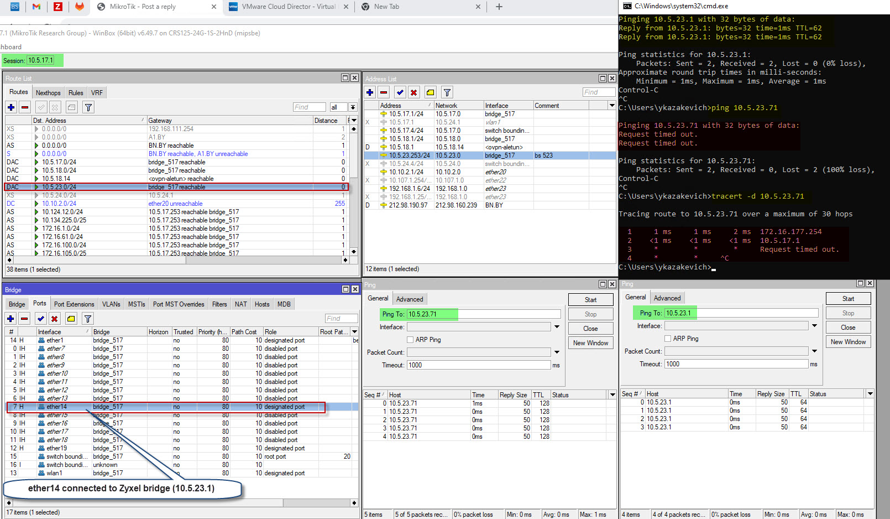Add a new route in Route List
Viewport: 890px width, 519px height.
pyautogui.click(x=11, y=107)
